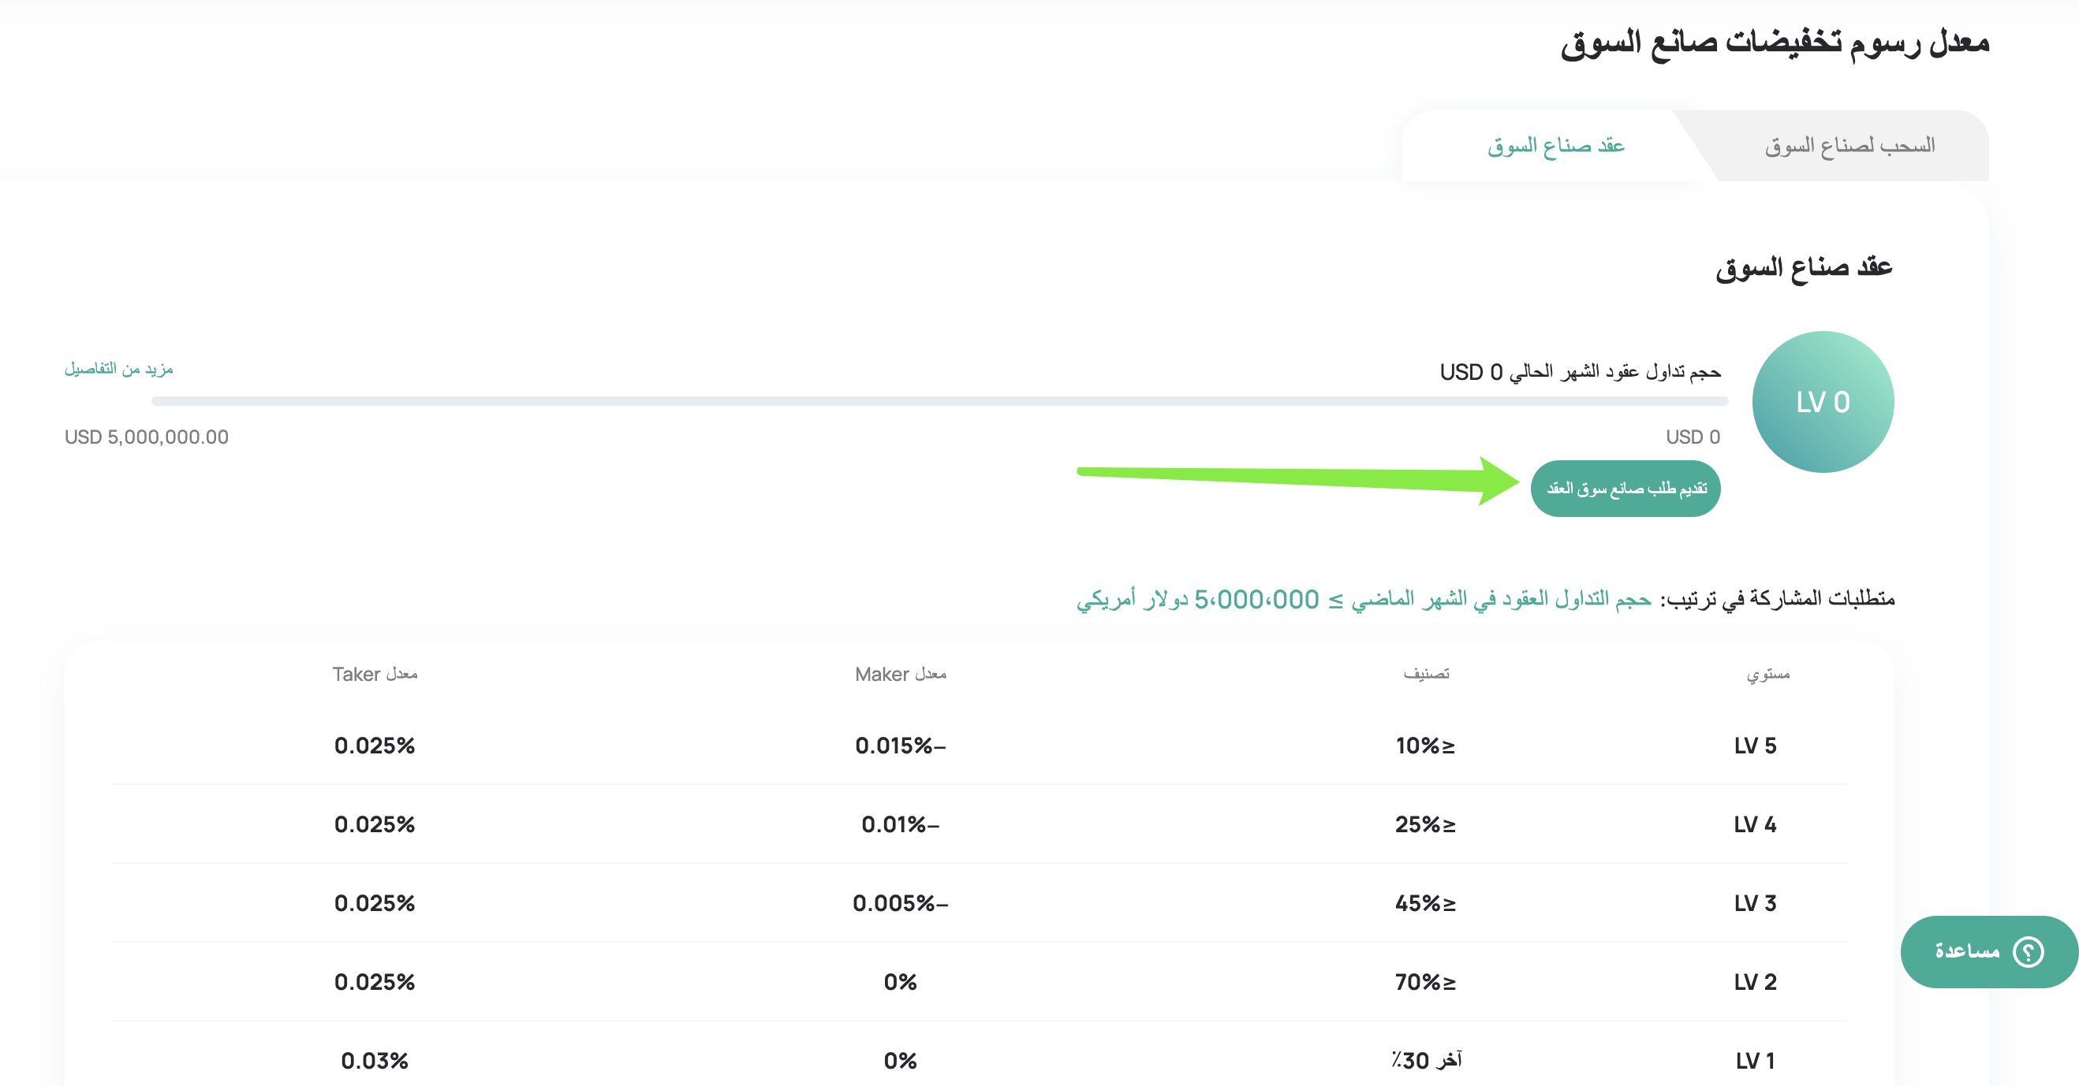The width and height of the screenshot is (2079, 1086).
Task: Click the section heading عقد صناع السوق
Action: [1804, 267]
